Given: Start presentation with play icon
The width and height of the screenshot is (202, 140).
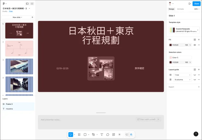Looking at the screenshot, I should click(x=190, y=4).
